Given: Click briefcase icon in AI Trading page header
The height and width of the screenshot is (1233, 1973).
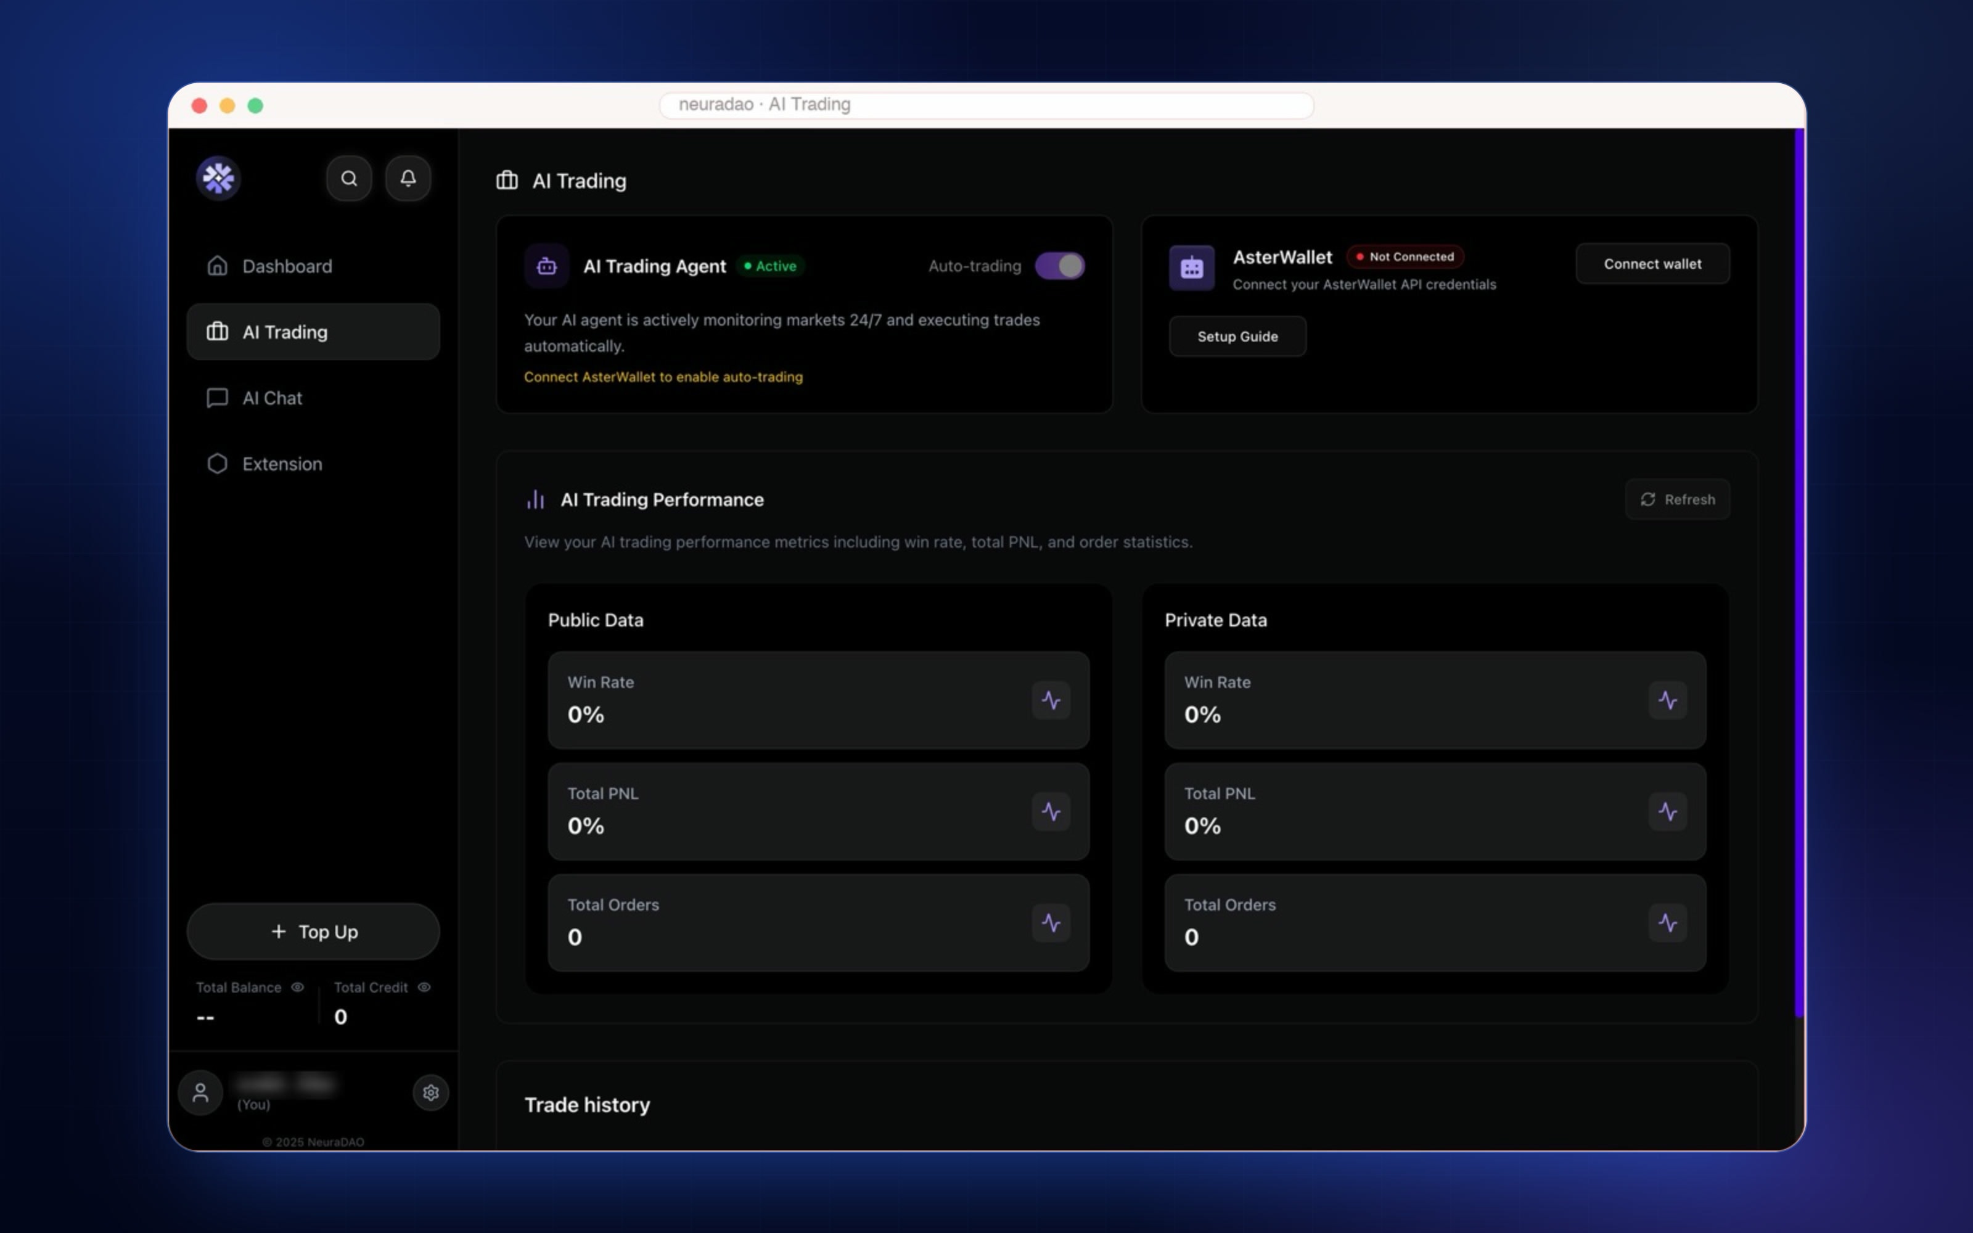Looking at the screenshot, I should 507,180.
